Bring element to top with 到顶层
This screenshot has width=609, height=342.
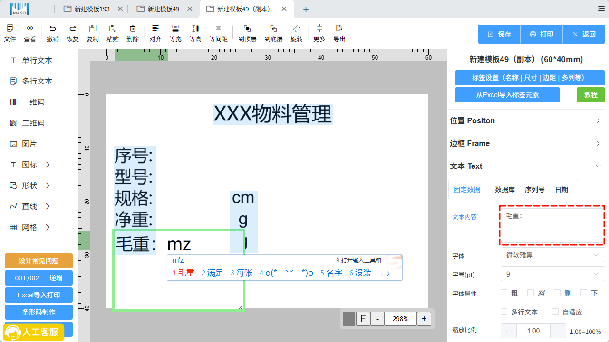[247, 28]
